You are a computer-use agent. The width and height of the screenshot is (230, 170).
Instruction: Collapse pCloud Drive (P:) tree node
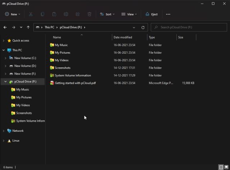pyautogui.click(x=5, y=81)
